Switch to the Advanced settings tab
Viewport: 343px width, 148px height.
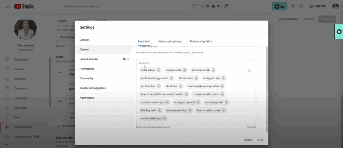(x=170, y=42)
